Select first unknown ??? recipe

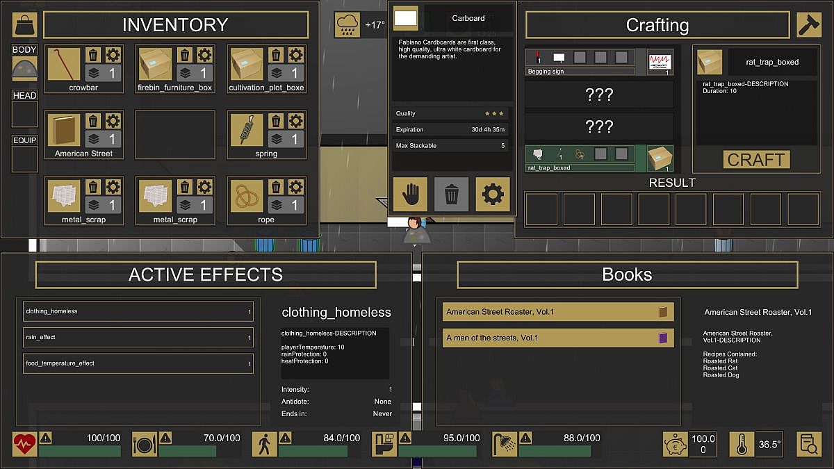599,94
